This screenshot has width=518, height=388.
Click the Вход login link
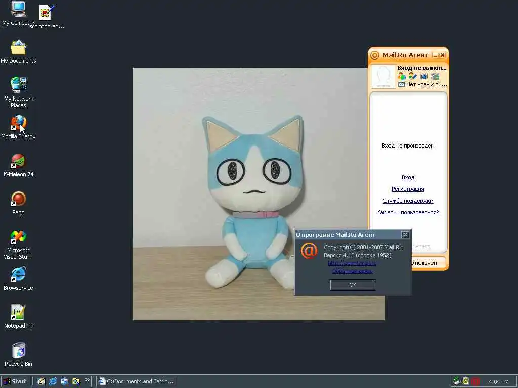coord(408,177)
